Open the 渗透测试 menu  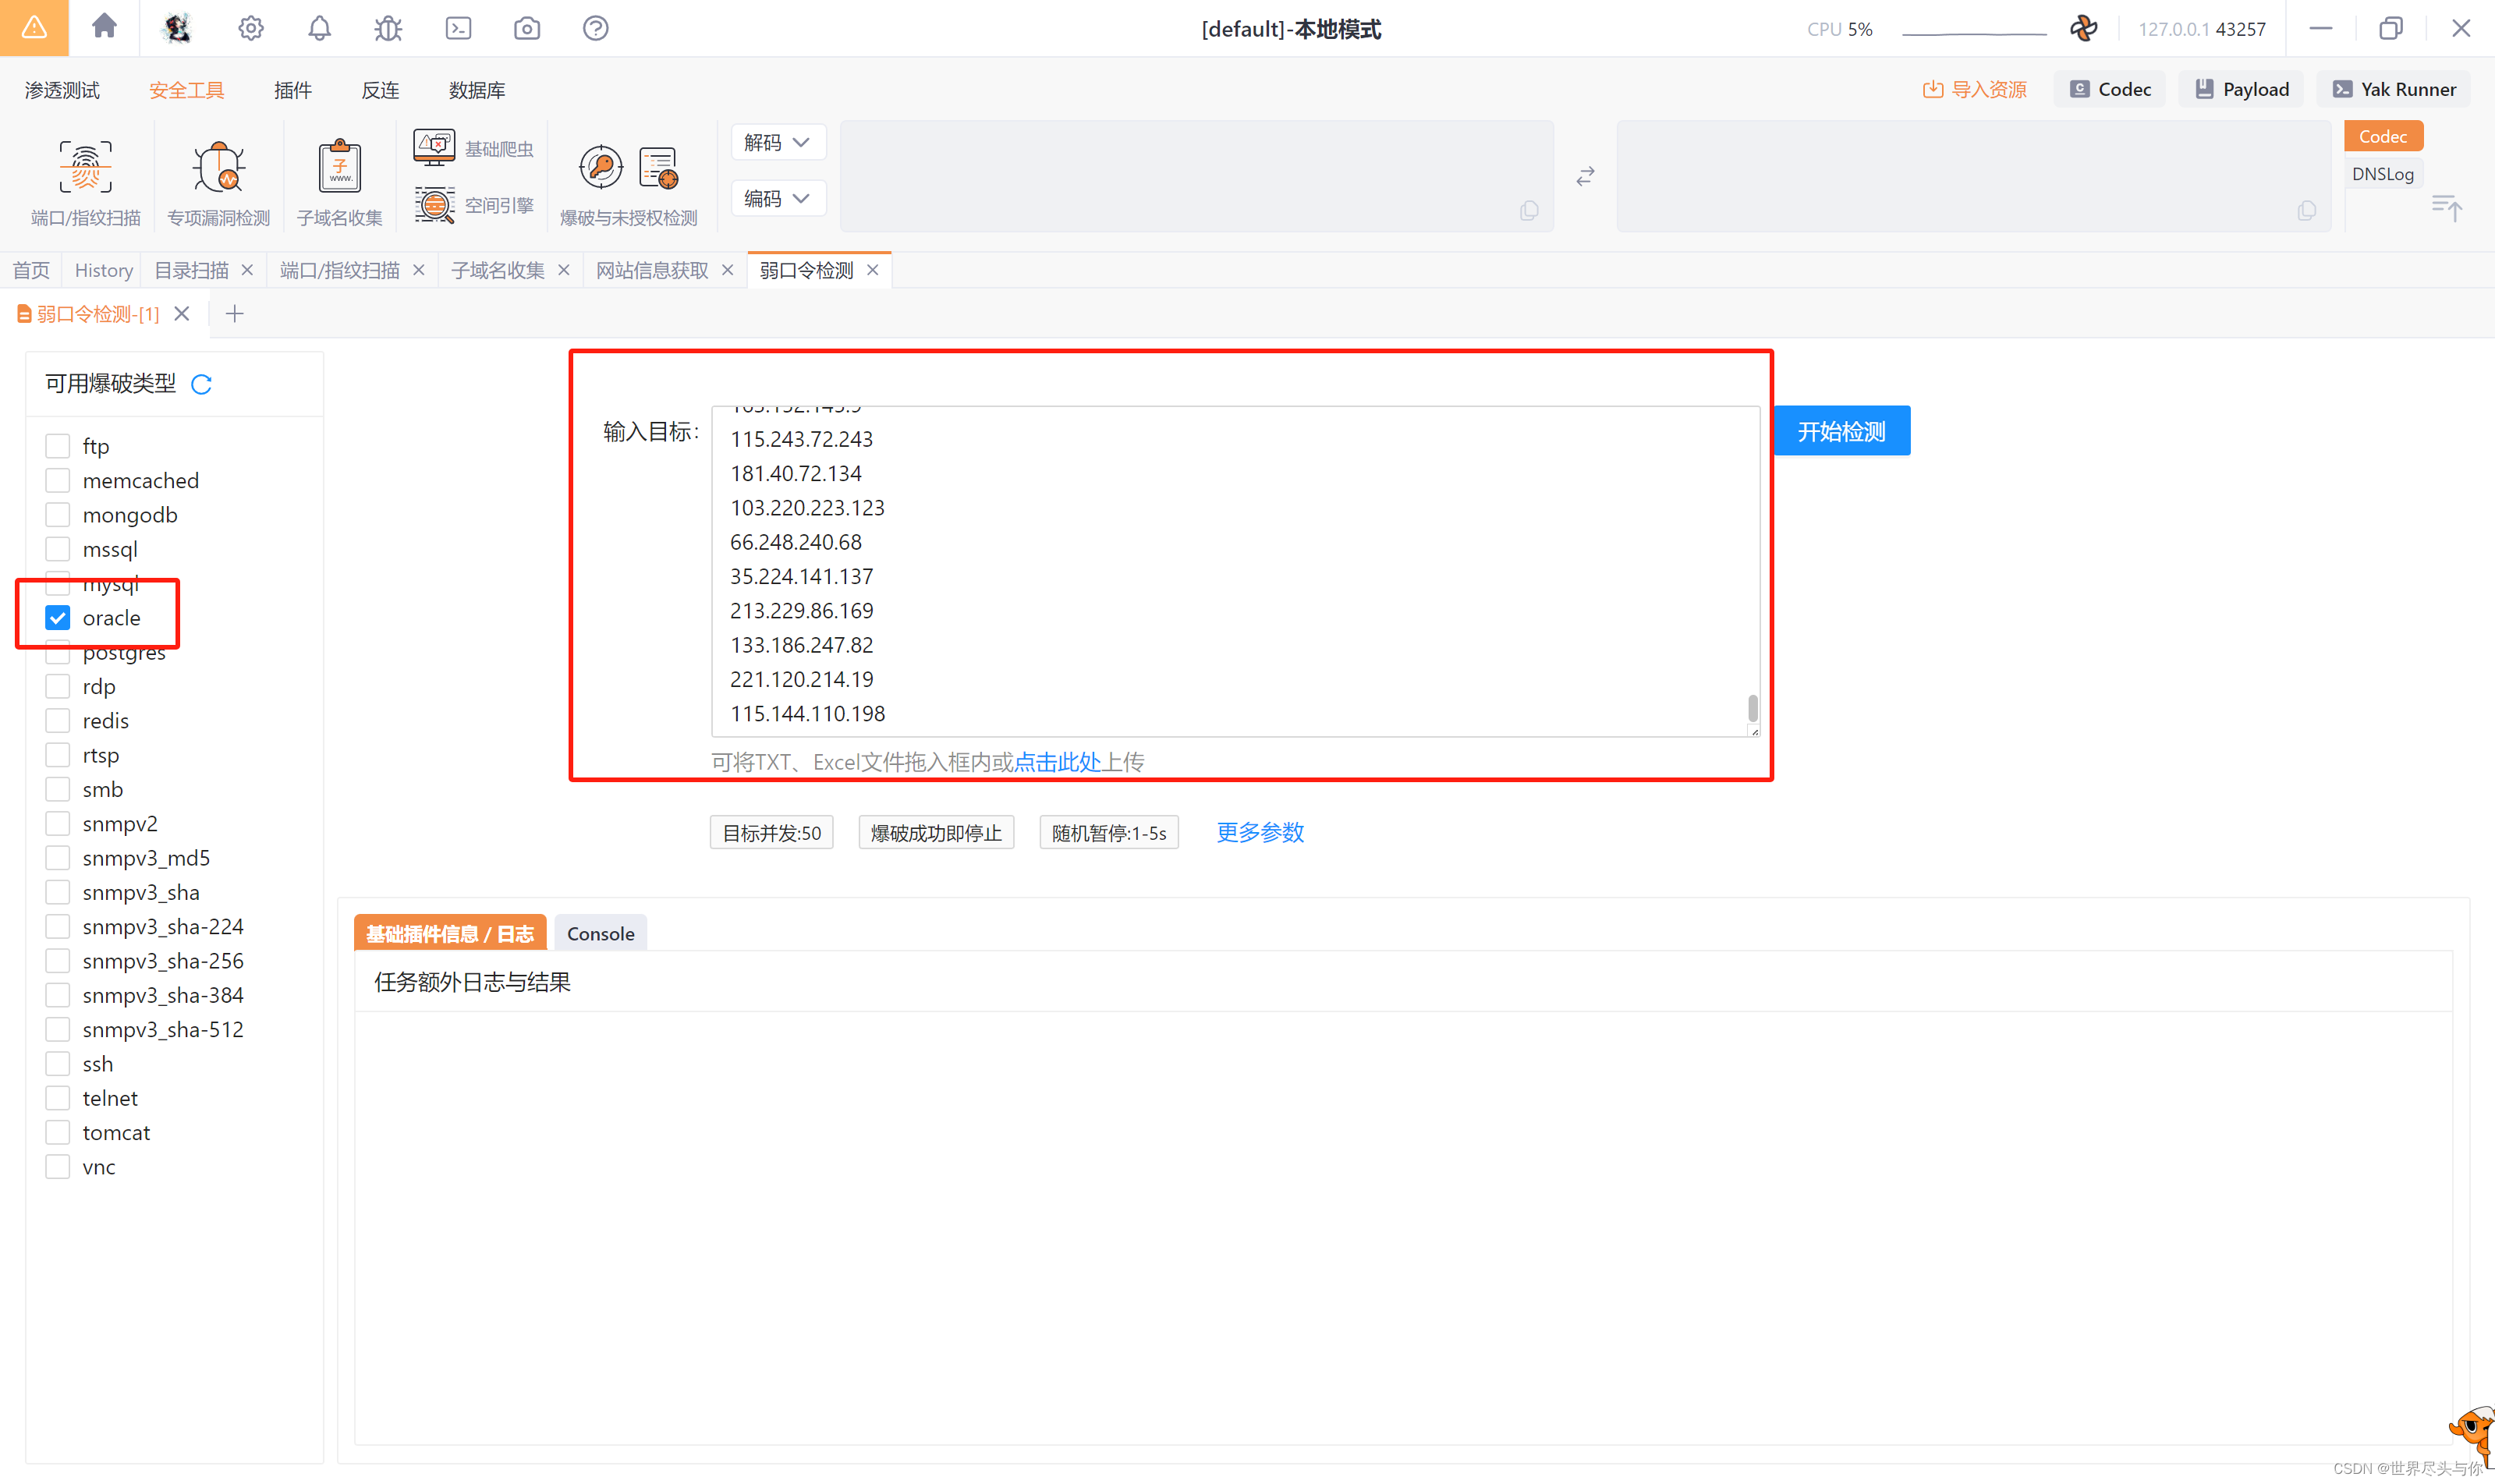point(62,90)
